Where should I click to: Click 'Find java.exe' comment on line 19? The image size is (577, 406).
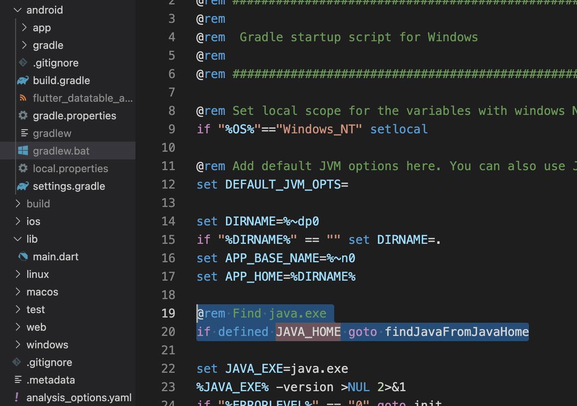(279, 313)
